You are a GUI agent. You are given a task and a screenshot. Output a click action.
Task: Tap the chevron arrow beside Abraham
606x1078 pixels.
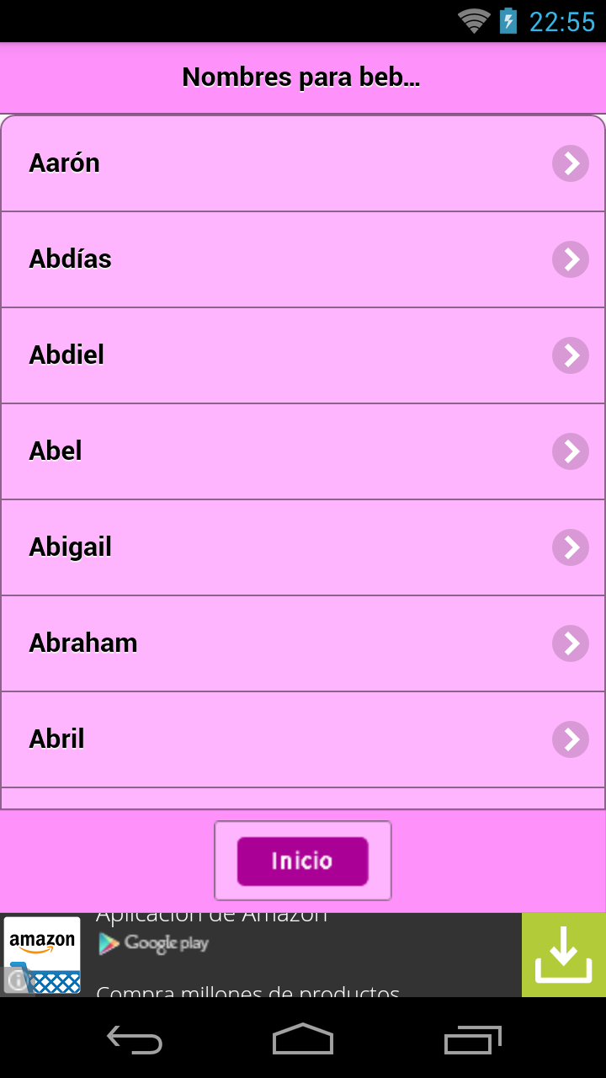click(571, 643)
